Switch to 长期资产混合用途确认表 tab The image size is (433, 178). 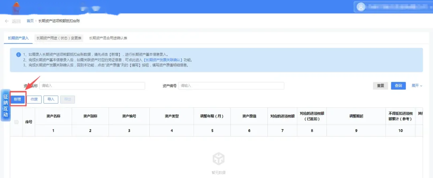pos(108,38)
